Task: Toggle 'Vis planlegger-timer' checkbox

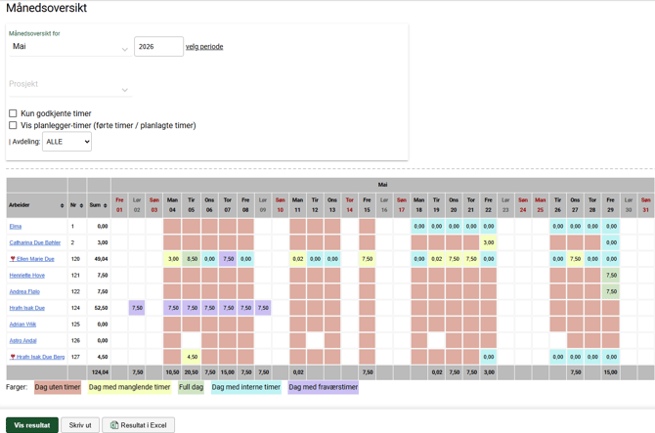Action: (x=13, y=125)
